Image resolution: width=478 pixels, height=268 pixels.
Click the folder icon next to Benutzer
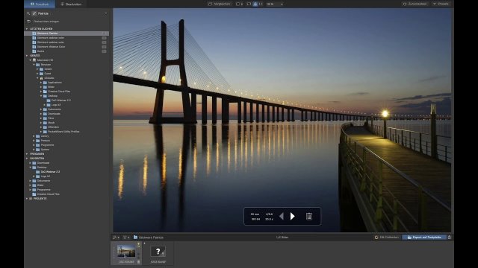(38, 65)
